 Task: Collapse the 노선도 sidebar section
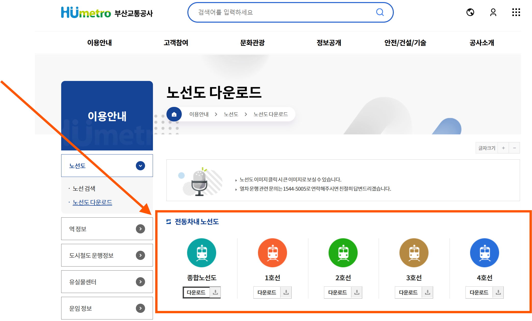pyautogui.click(x=140, y=166)
